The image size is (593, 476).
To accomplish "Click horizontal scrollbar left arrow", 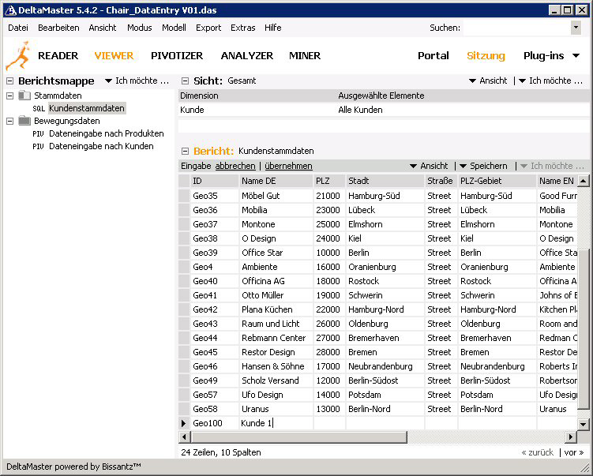I will click(184, 437).
